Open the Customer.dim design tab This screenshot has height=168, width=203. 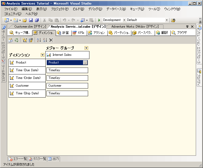point(30,27)
